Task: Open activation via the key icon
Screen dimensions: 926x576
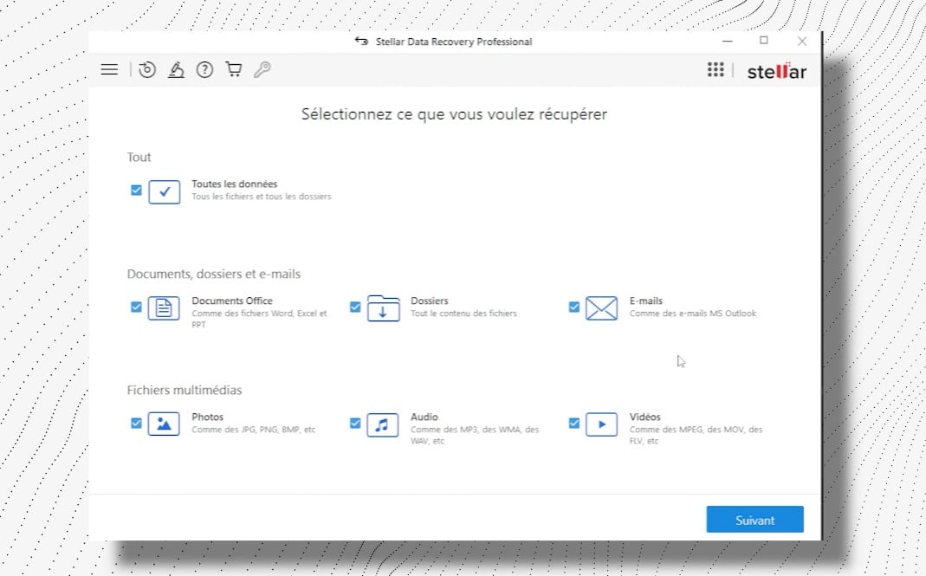Action: pos(262,69)
